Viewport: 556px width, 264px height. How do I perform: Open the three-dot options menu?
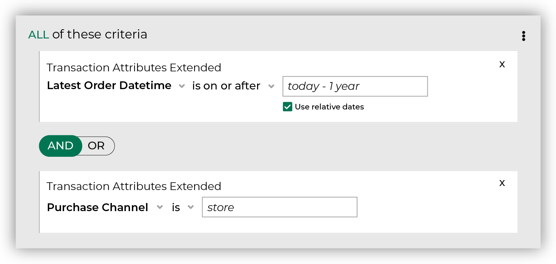(523, 36)
